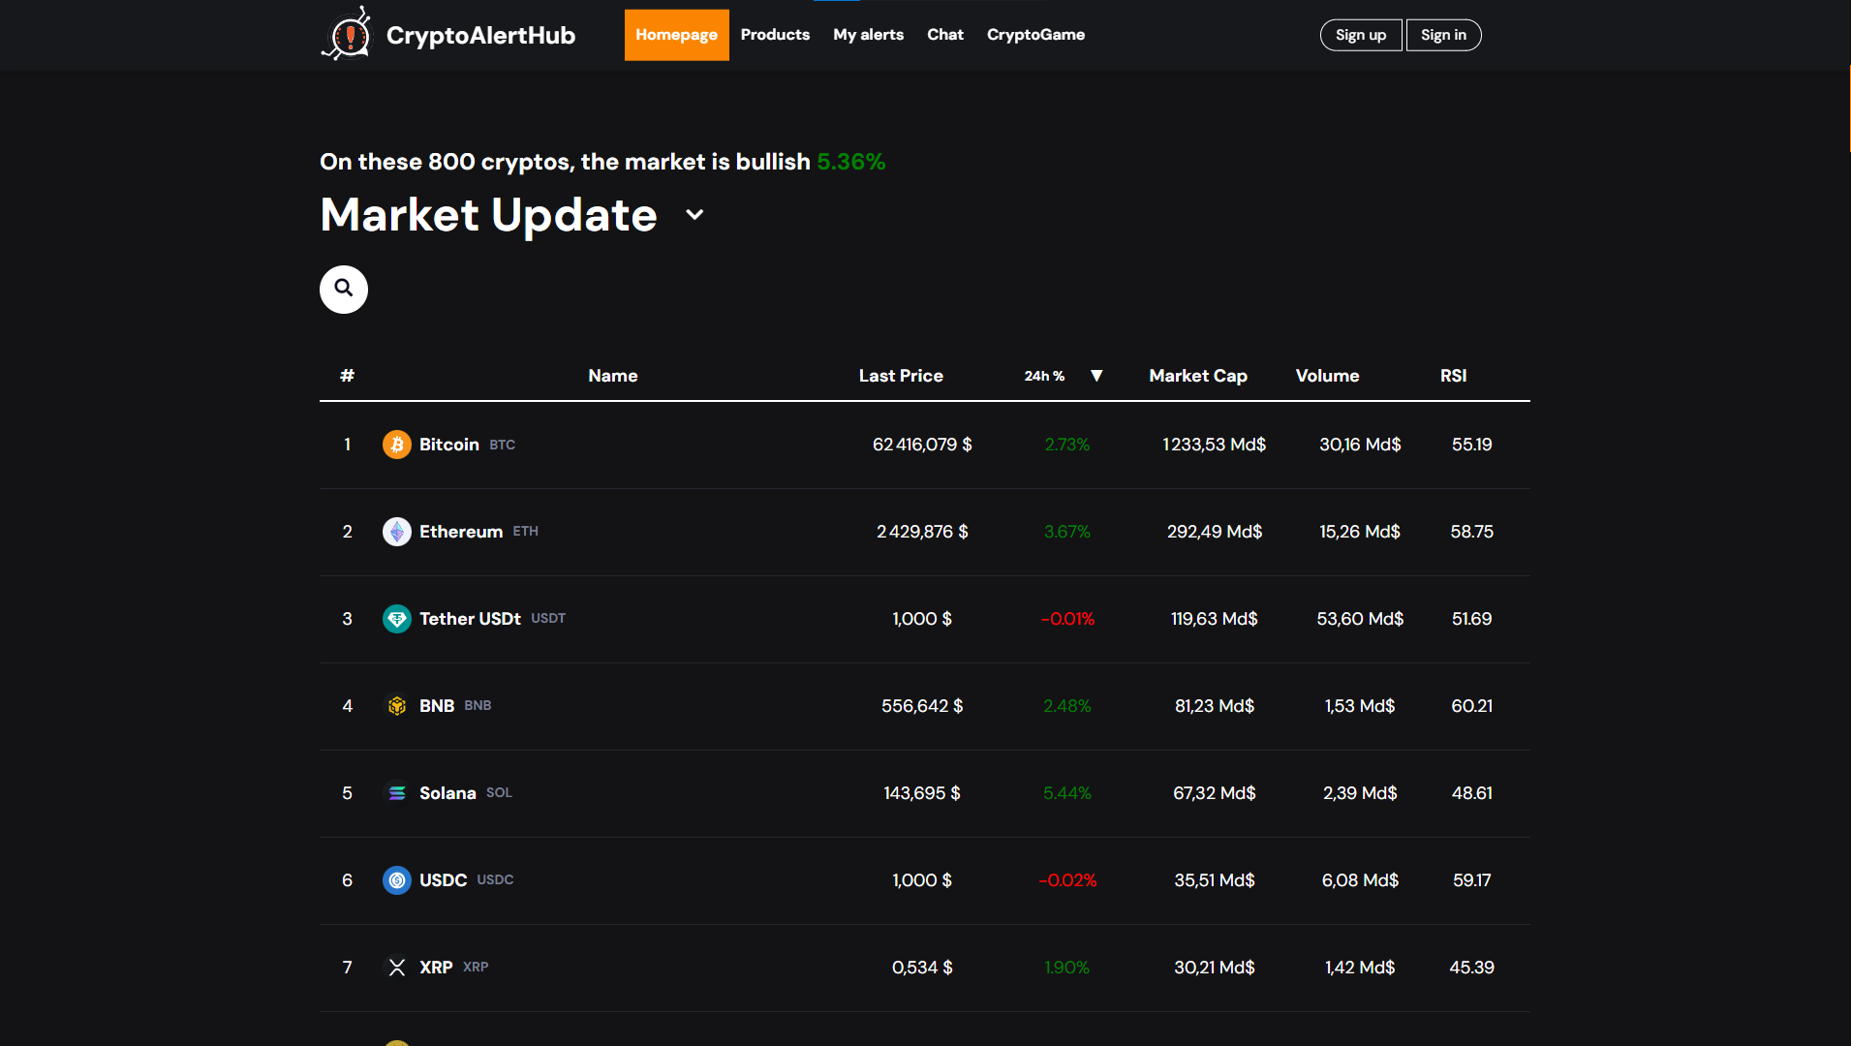This screenshot has width=1851, height=1046.
Task: Click XRP's last price 0,534 $
Action: pos(922,968)
